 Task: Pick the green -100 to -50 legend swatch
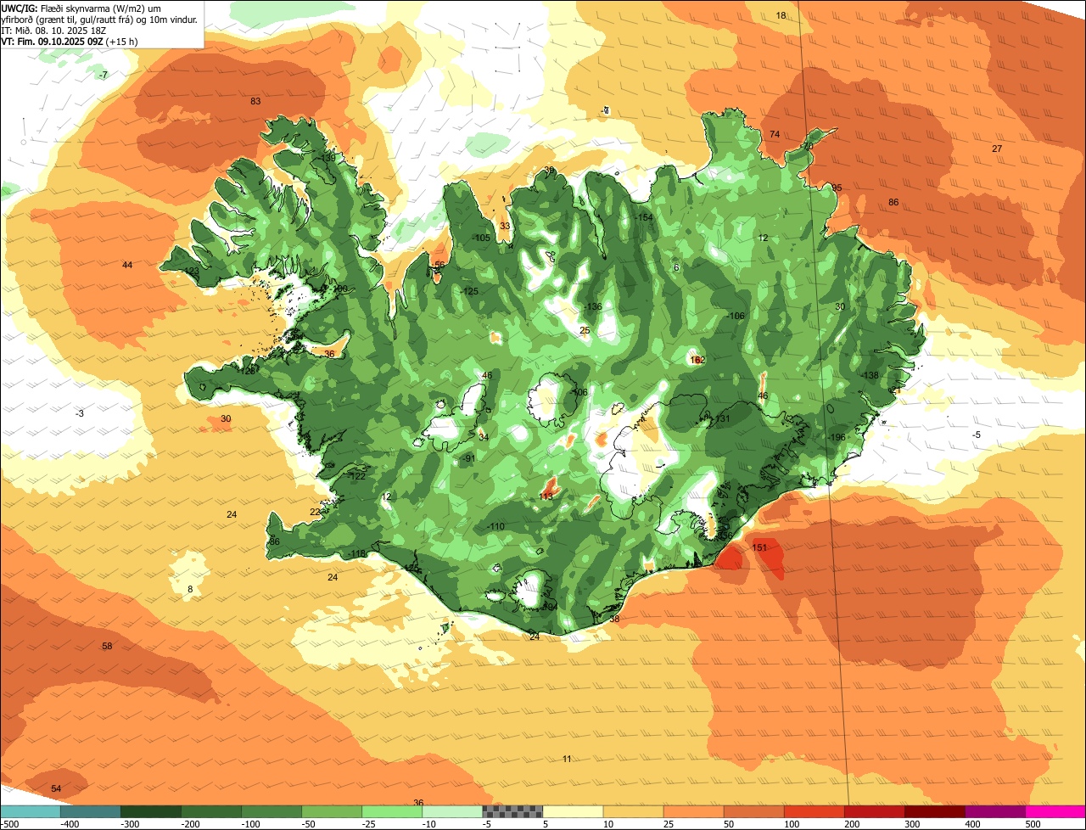(271, 811)
